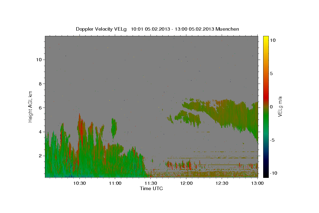Click the colorbar value label '0'
This screenshot has width=319, height=213.
(271, 107)
